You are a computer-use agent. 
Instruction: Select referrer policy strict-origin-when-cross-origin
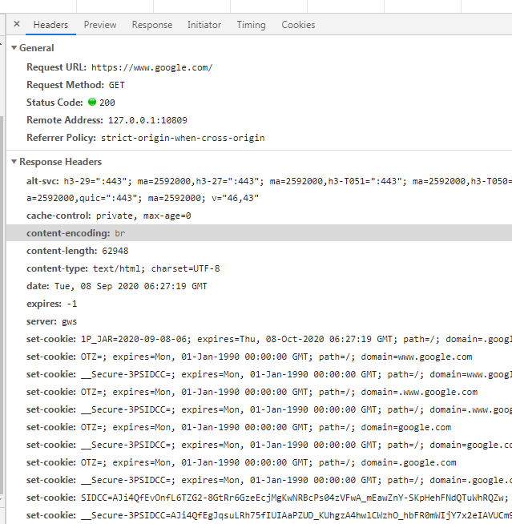183,138
